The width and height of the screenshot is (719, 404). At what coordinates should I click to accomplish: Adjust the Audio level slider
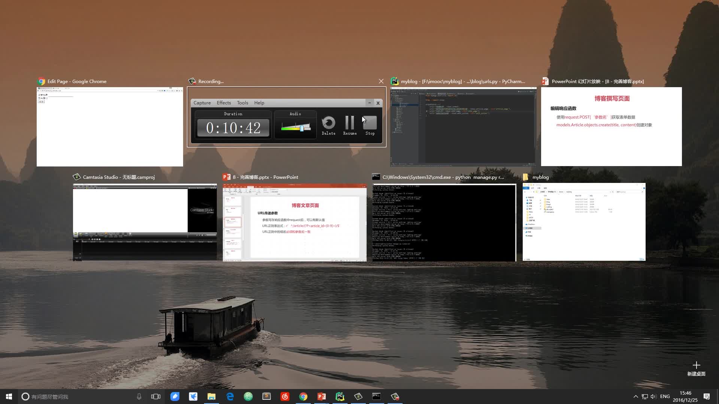[x=301, y=128]
